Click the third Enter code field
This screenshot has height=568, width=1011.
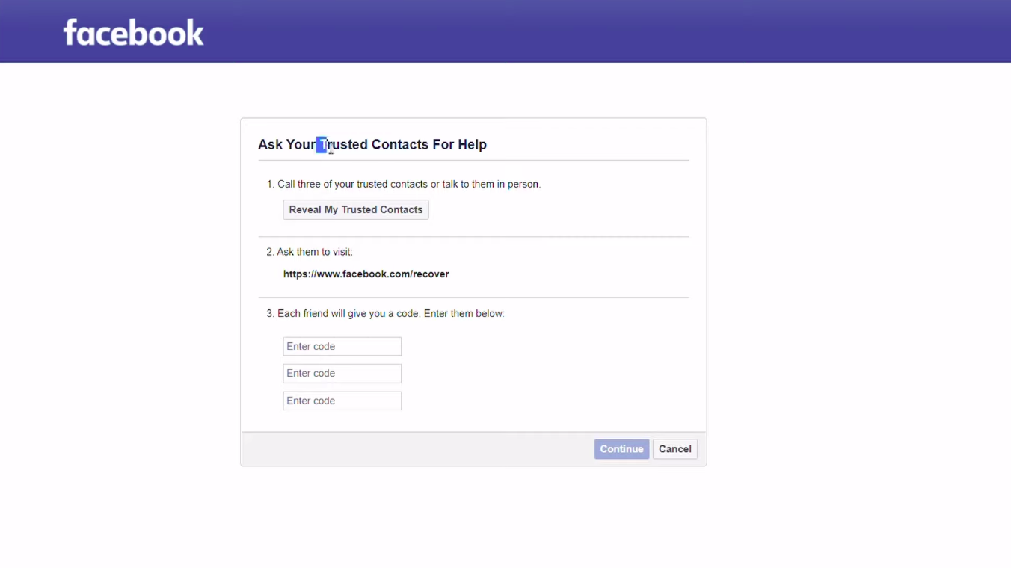pyautogui.click(x=342, y=401)
